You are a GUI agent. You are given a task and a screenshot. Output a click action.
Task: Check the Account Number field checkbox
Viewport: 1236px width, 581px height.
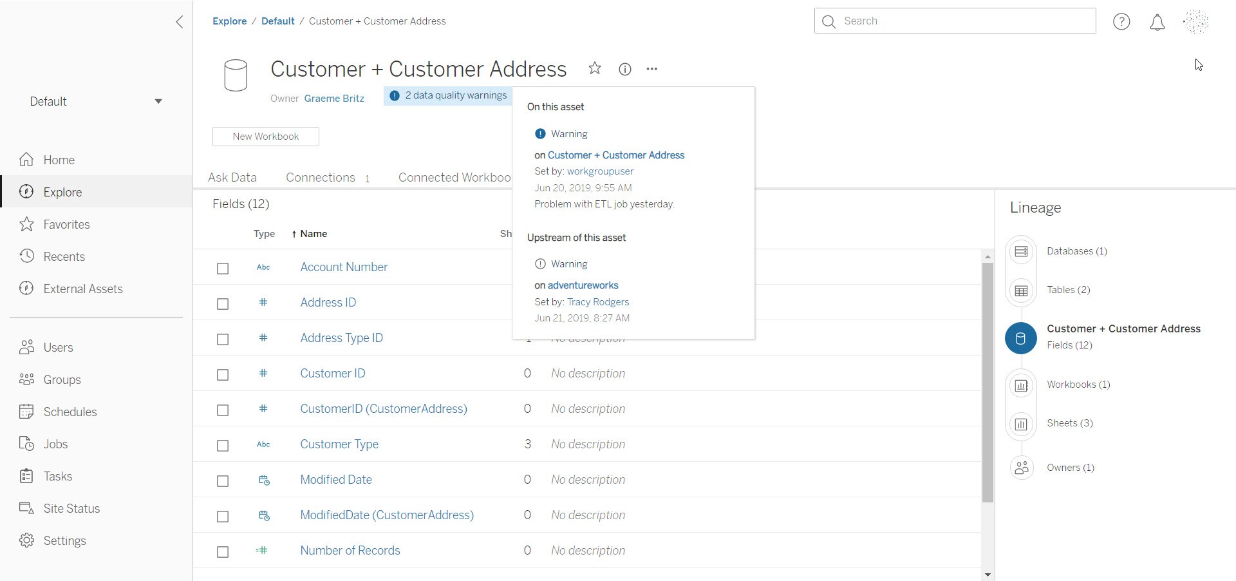[x=223, y=268]
